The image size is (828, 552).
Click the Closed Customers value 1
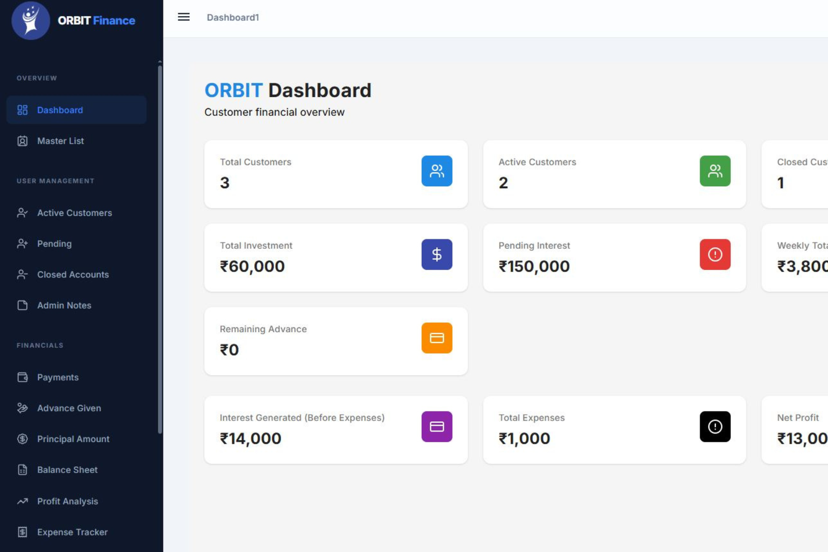[x=781, y=183]
